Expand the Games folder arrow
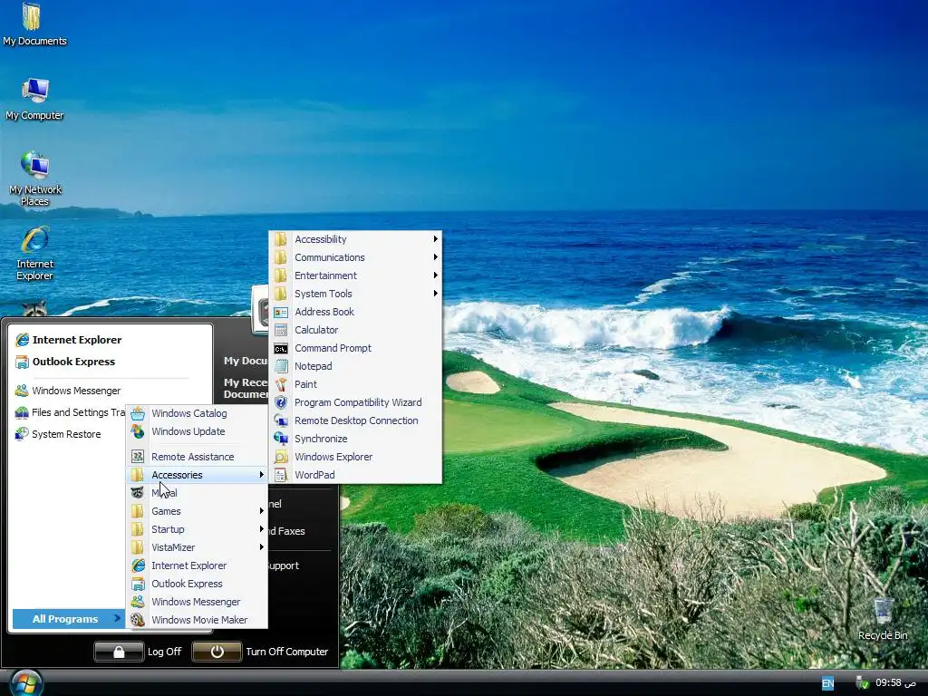 click(x=261, y=511)
